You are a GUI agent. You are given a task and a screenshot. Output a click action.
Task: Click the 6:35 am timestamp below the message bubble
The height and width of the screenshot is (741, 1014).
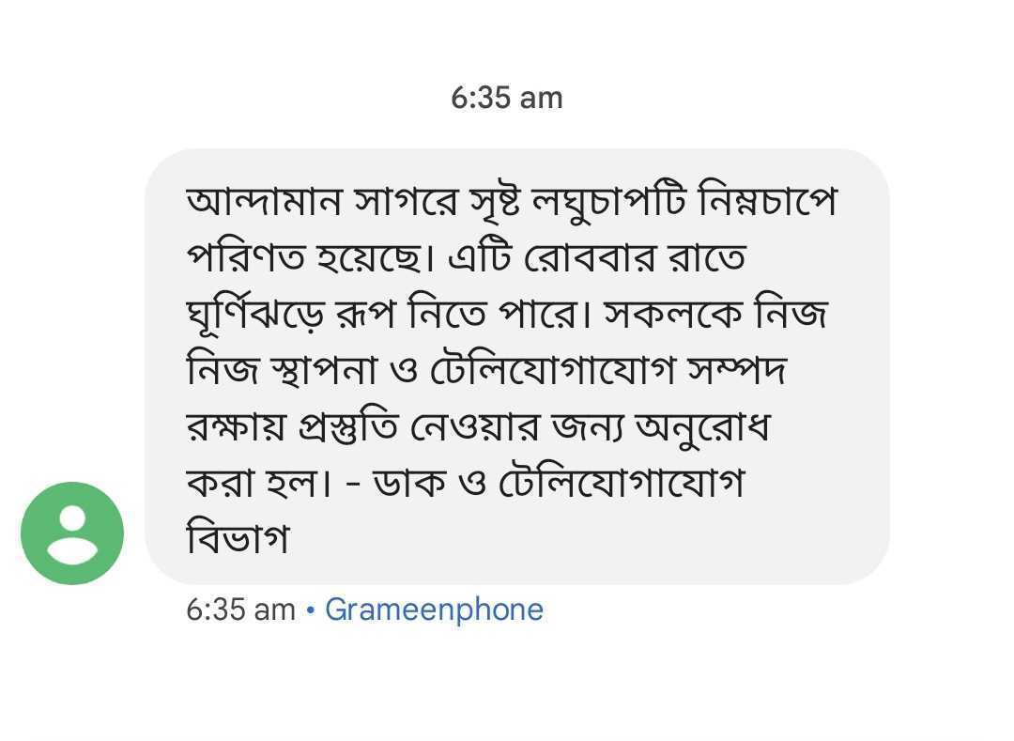pyautogui.click(x=240, y=610)
